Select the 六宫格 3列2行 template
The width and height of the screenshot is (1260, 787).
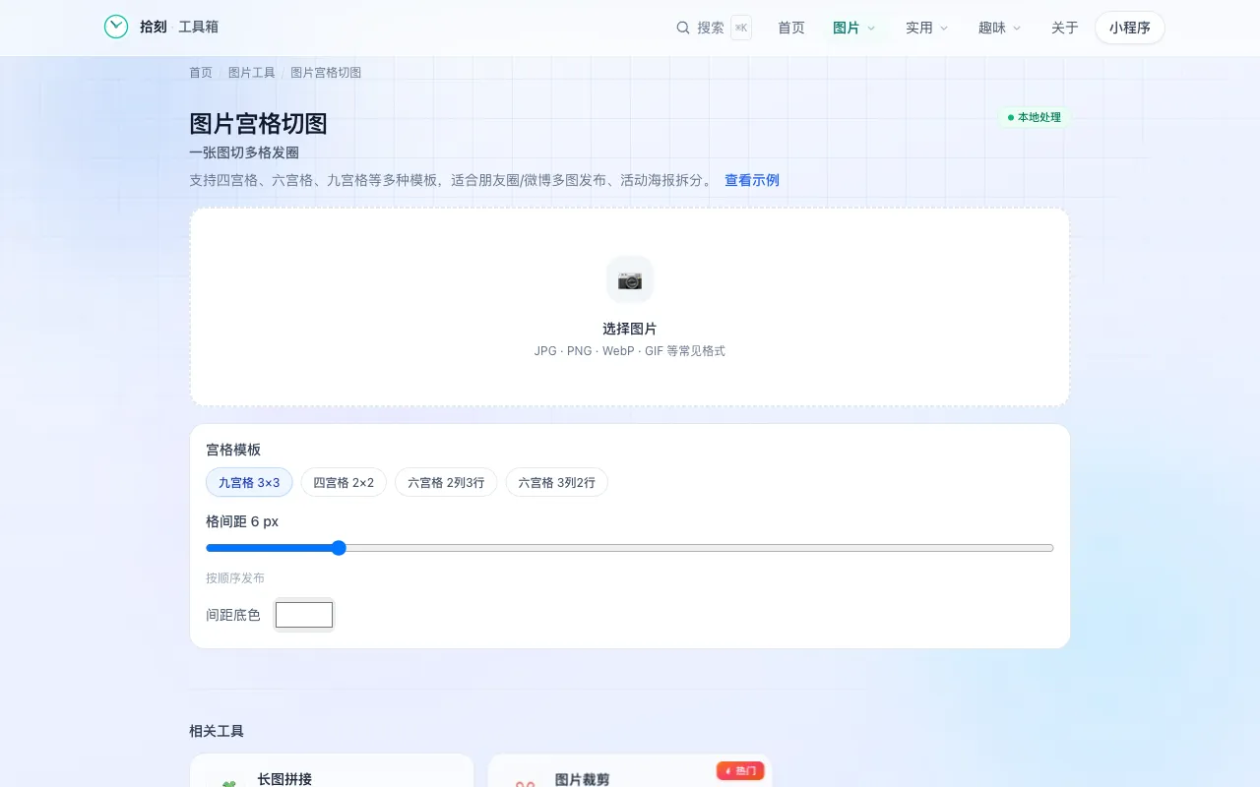tap(557, 482)
